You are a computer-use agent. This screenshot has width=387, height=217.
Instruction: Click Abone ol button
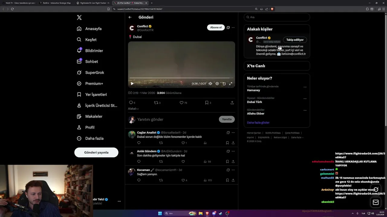[x=216, y=27]
